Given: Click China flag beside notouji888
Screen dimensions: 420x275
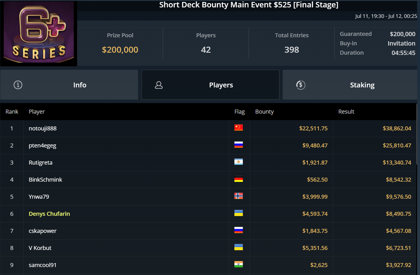Looking at the screenshot, I should [239, 128].
